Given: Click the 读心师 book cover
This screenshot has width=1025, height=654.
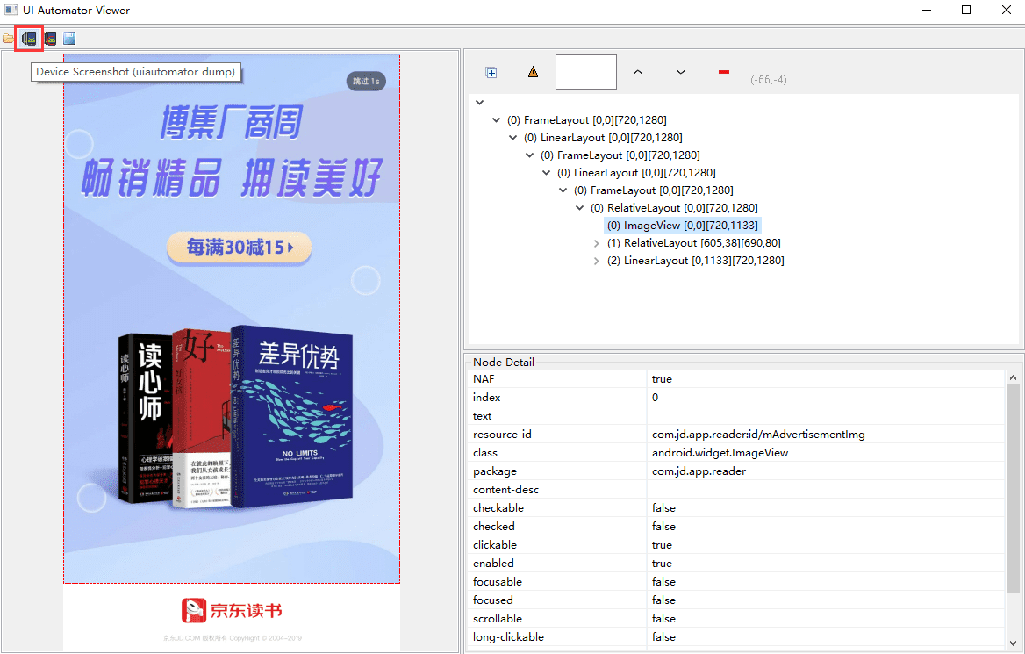Looking at the screenshot, I should tap(147, 417).
